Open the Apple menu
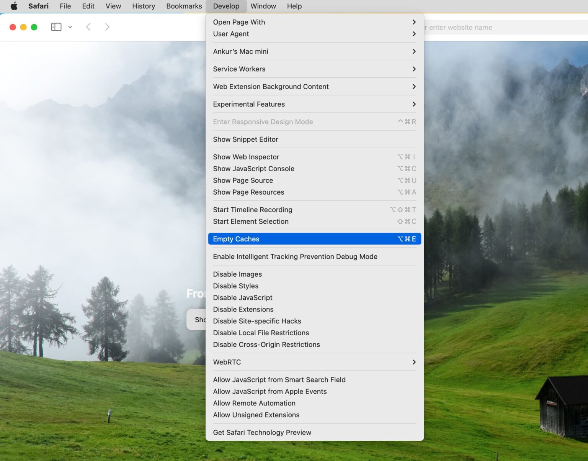Viewport: 588px width, 461px height. click(14, 6)
